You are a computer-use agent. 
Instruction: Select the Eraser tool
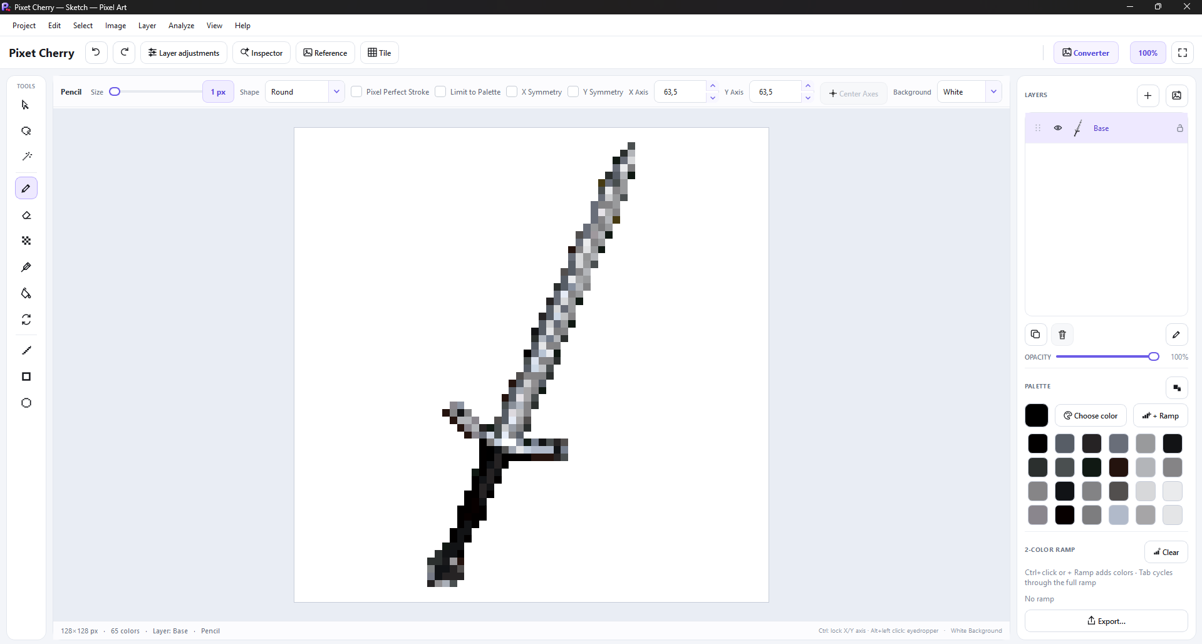[x=26, y=215]
